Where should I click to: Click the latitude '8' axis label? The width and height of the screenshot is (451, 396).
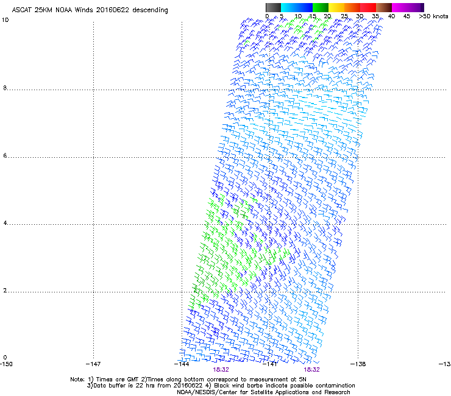click(5, 88)
